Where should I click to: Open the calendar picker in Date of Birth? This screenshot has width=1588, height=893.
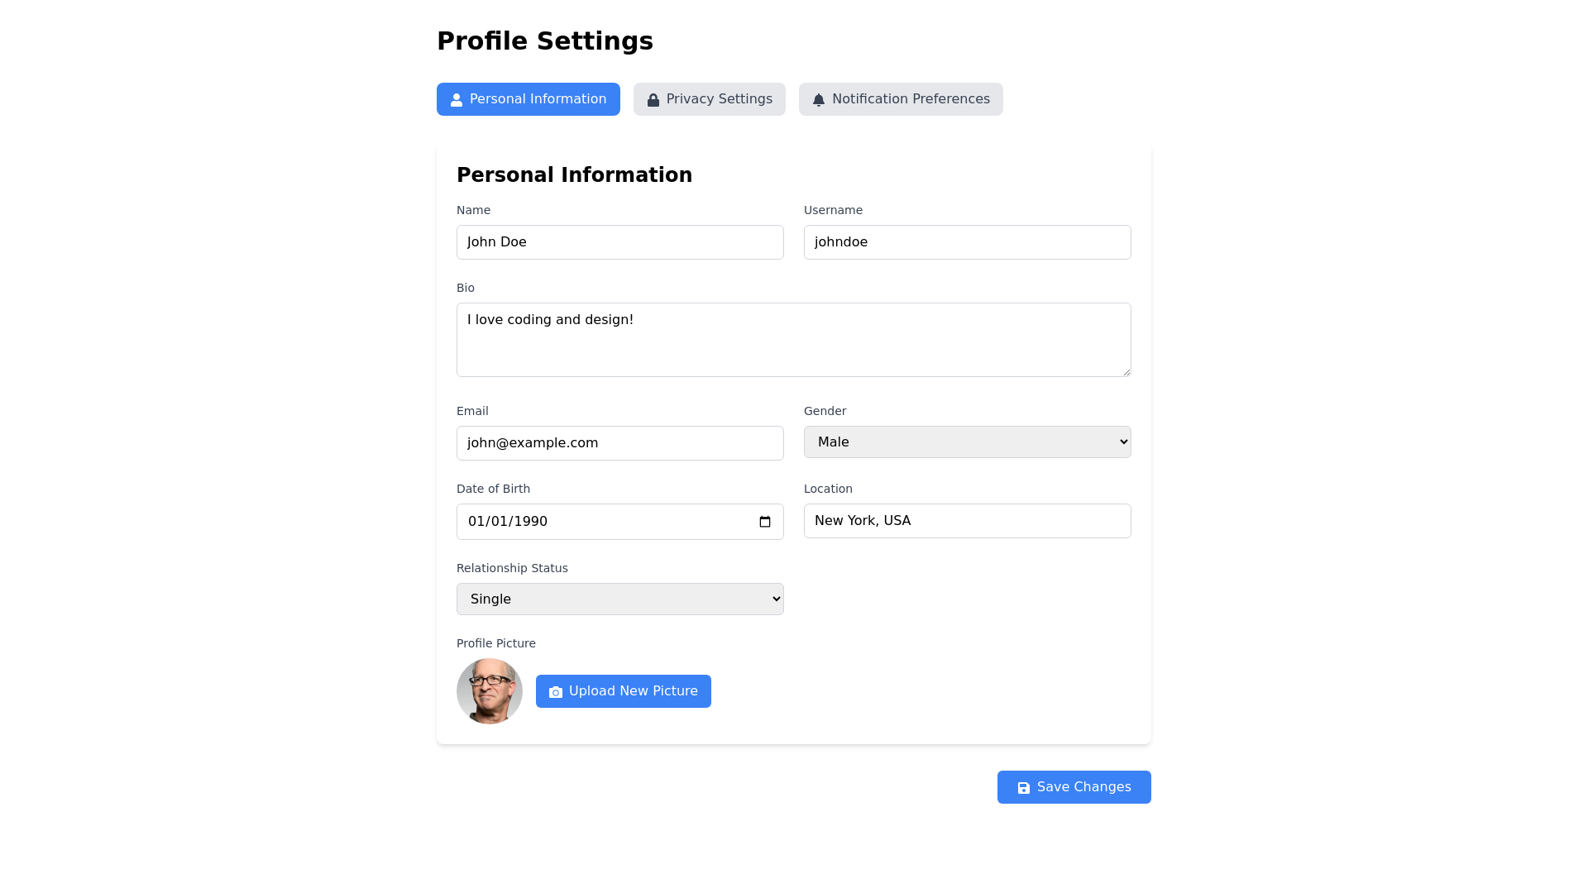(x=765, y=522)
